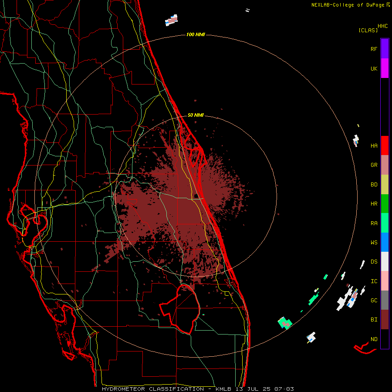Click the RF legend label
This screenshot has height=392, width=392.
pyautogui.click(x=374, y=49)
